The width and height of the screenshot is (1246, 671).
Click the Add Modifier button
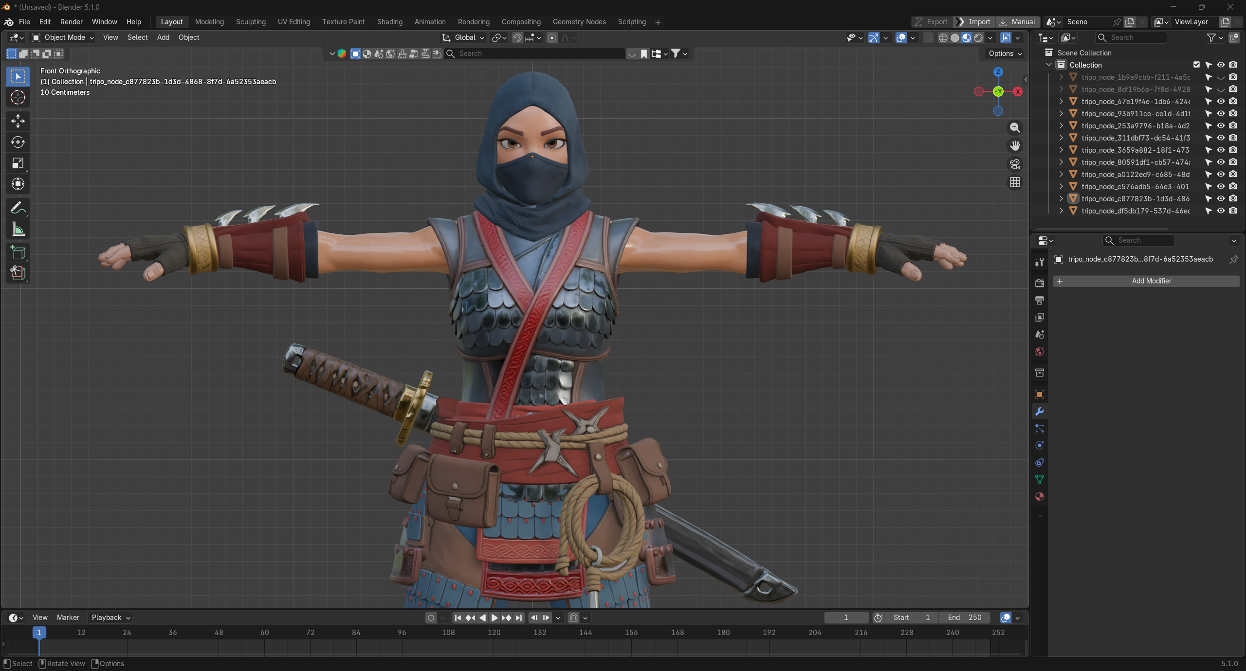click(1146, 281)
